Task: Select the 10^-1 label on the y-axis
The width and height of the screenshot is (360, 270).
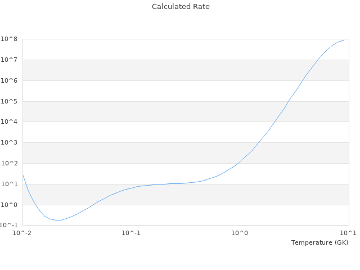Action: pos(9,226)
